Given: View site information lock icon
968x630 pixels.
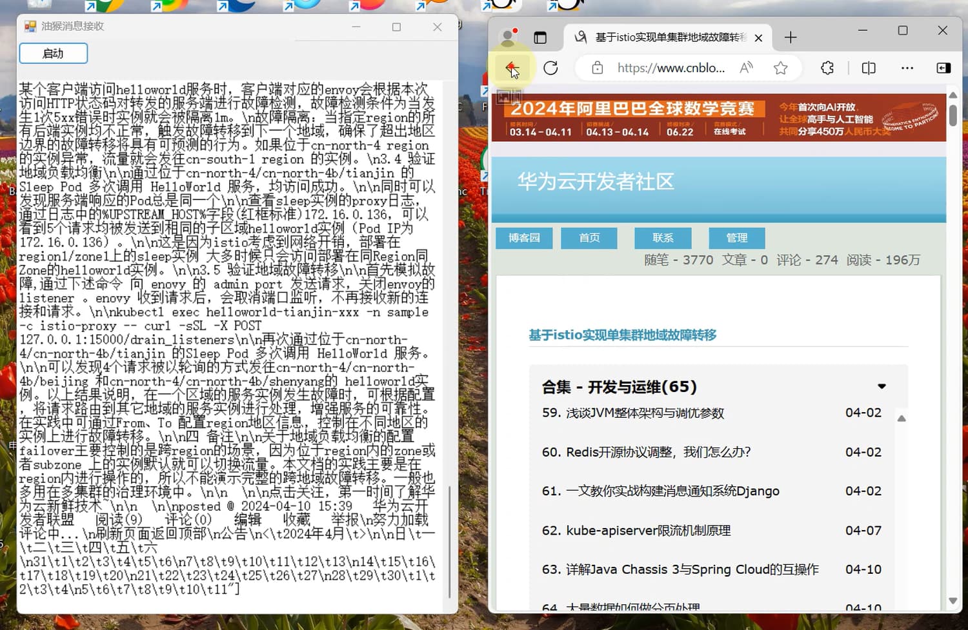Looking at the screenshot, I should (x=598, y=68).
